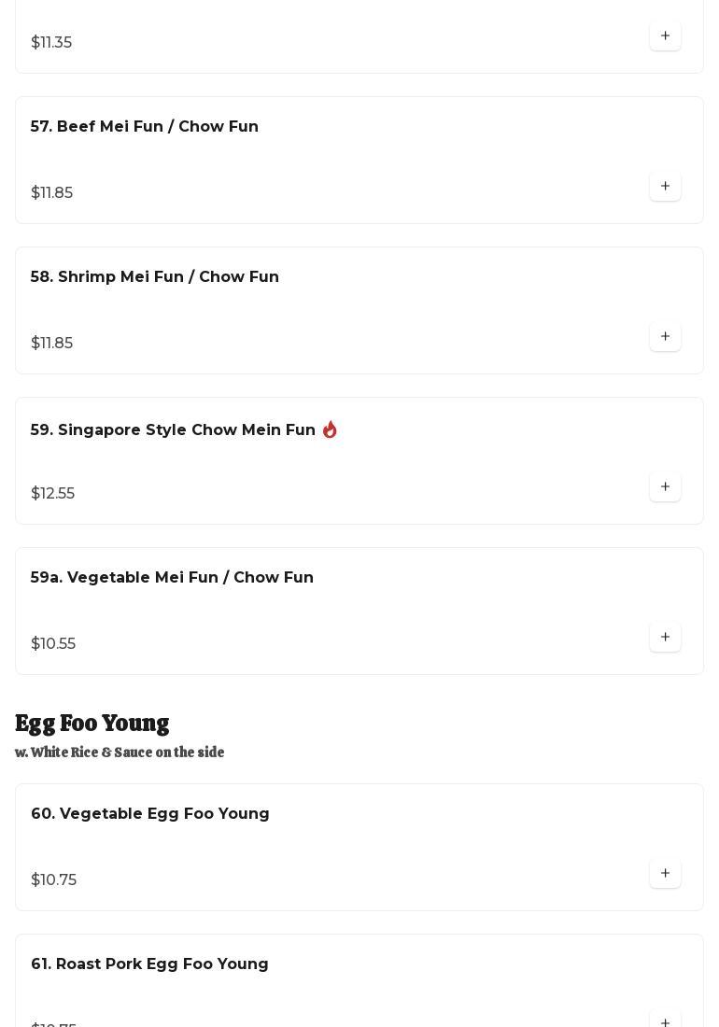Add Beef Mei Fun / Chow Fun
The width and height of the screenshot is (719, 1027).
665,187
